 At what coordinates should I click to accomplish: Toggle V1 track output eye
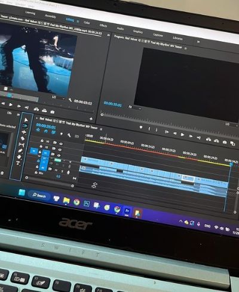(x=59, y=156)
